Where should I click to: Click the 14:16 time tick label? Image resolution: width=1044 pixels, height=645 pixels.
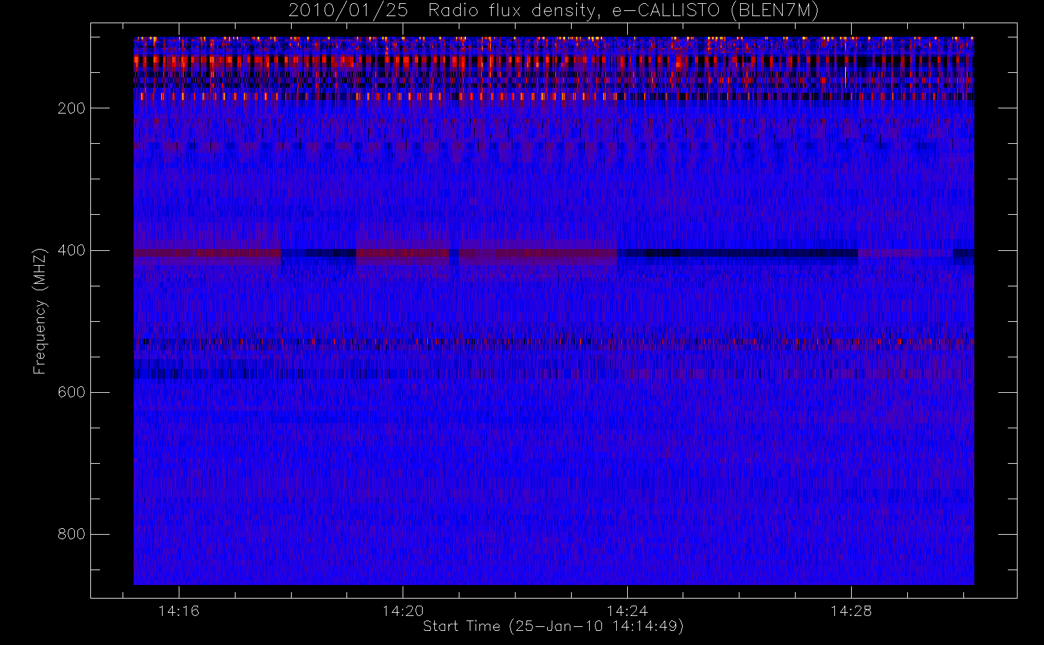(x=179, y=611)
